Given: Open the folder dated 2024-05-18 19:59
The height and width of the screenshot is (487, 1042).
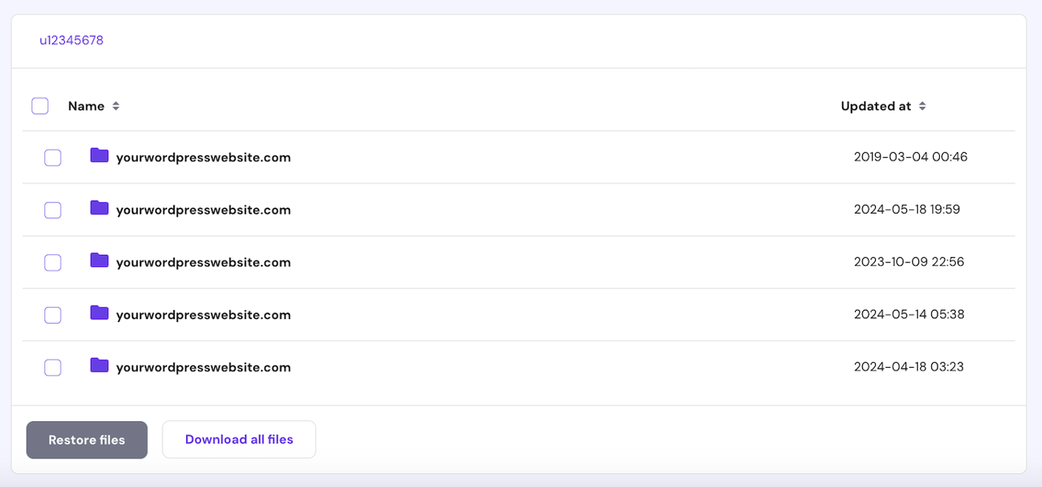Looking at the screenshot, I should point(203,210).
